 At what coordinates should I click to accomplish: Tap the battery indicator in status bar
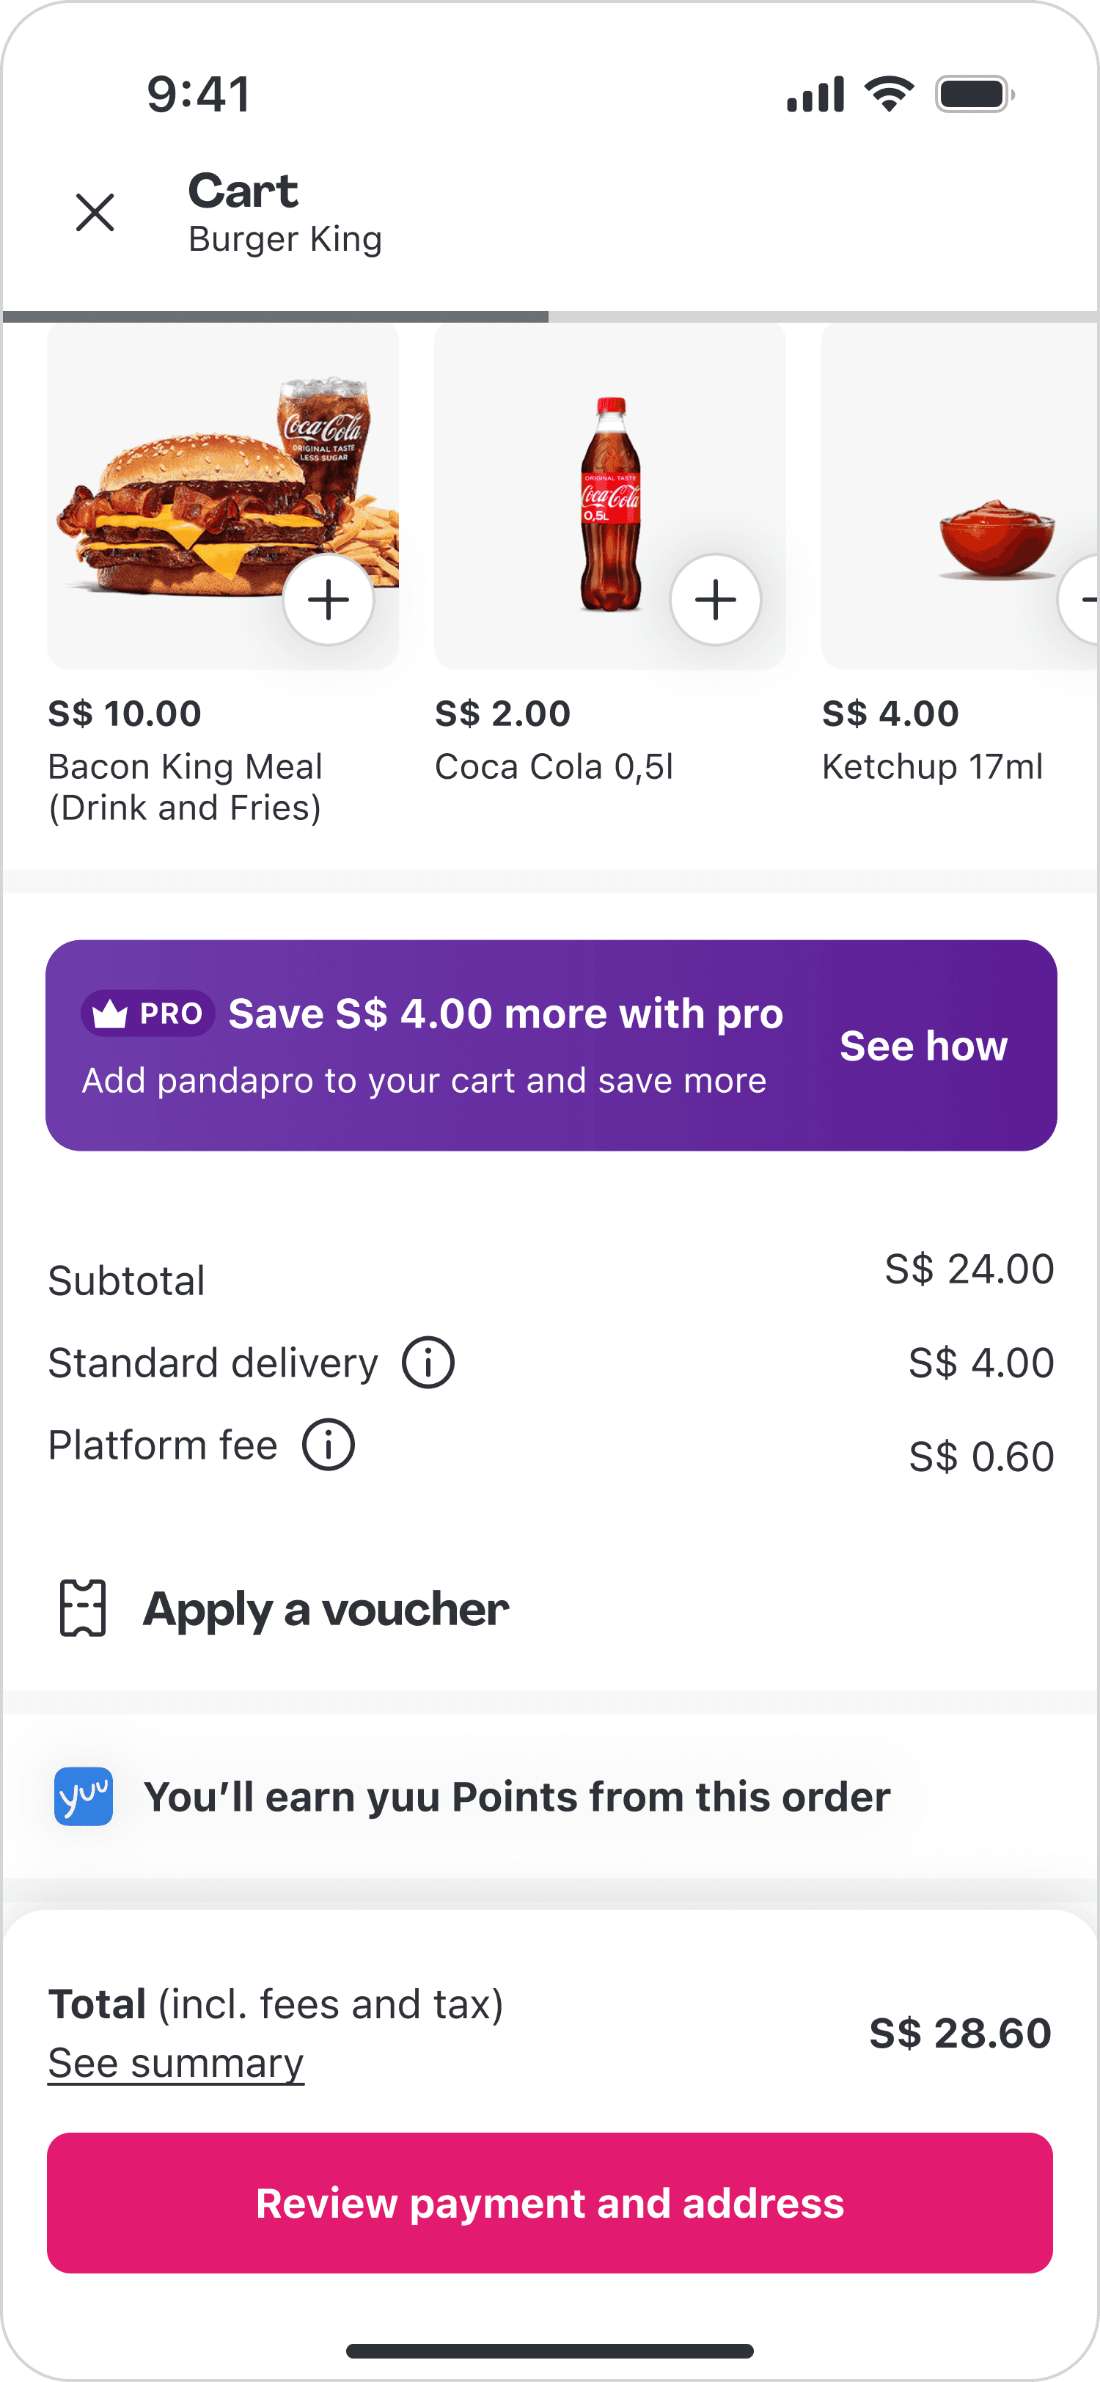click(973, 95)
